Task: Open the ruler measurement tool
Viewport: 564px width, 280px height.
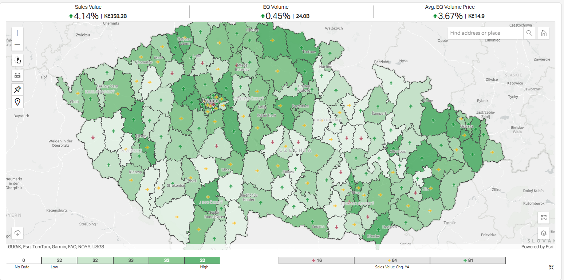Action: 17,75
